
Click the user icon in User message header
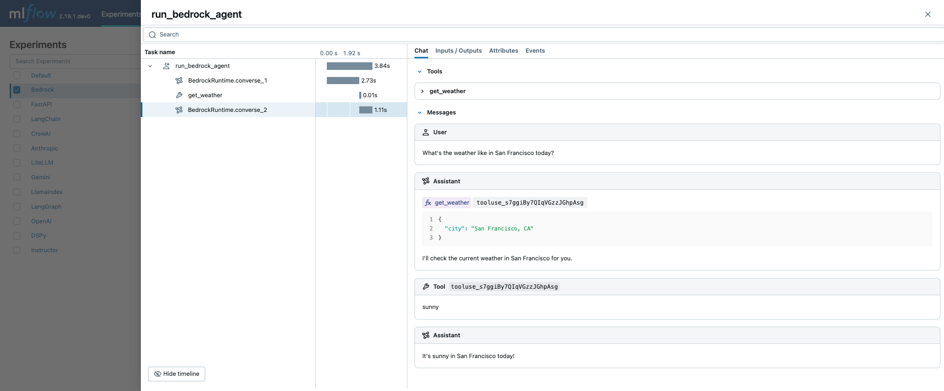[x=426, y=132]
